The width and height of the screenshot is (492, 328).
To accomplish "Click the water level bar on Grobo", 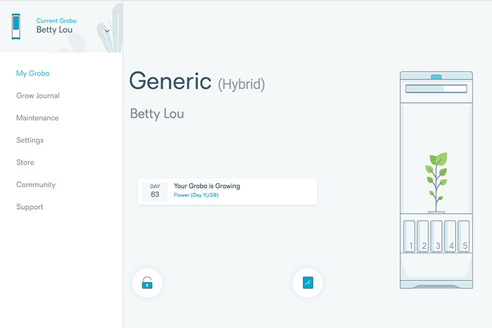I will tap(436, 89).
